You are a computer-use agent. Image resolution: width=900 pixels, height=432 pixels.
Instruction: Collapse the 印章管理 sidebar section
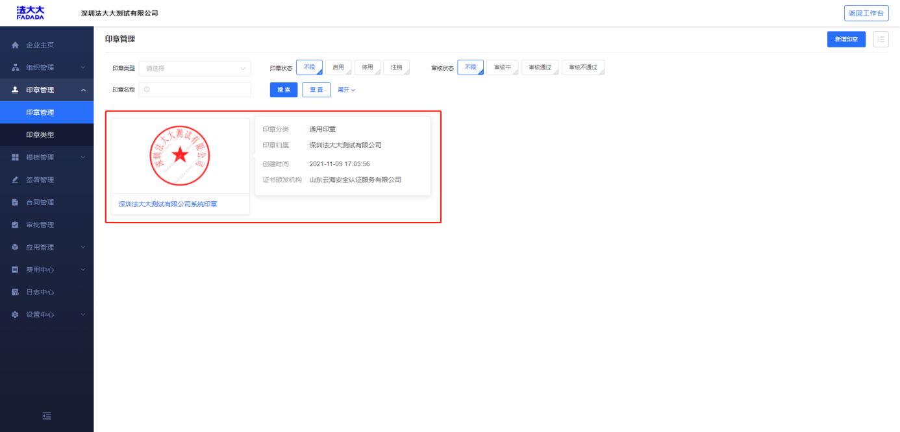pos(83,90)
